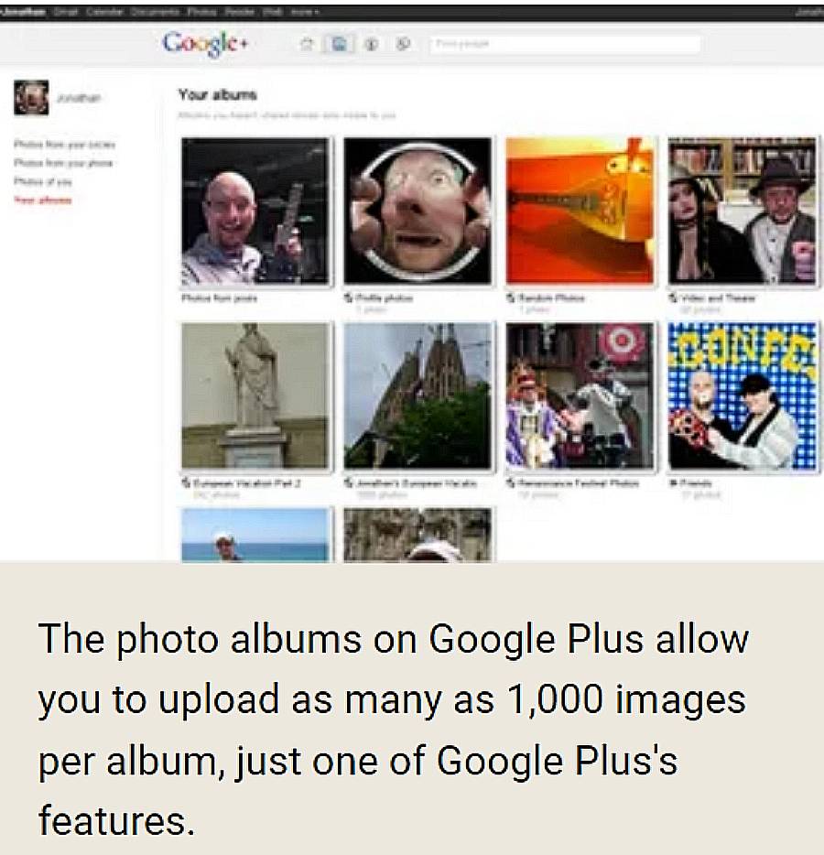Open Gmail from the top black bar

(x=65, y=11)
